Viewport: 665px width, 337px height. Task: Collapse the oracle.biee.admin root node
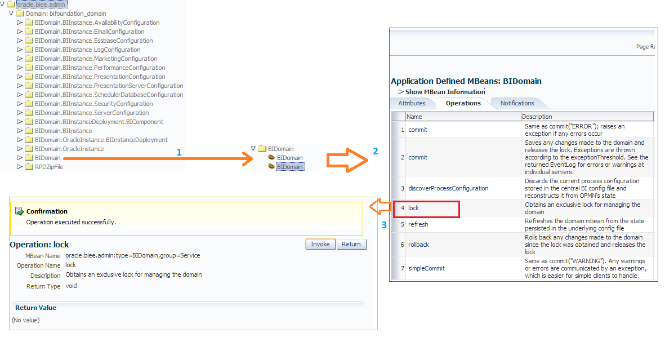3,5
